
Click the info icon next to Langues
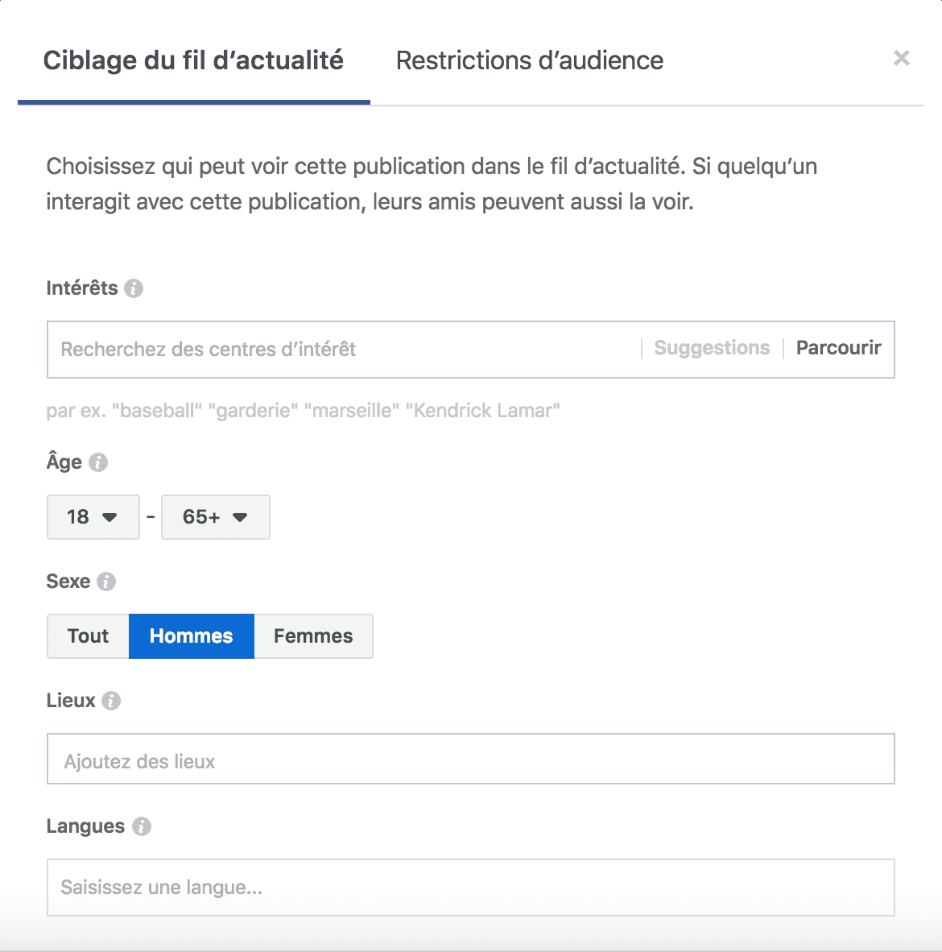click(x=142, y=826)
